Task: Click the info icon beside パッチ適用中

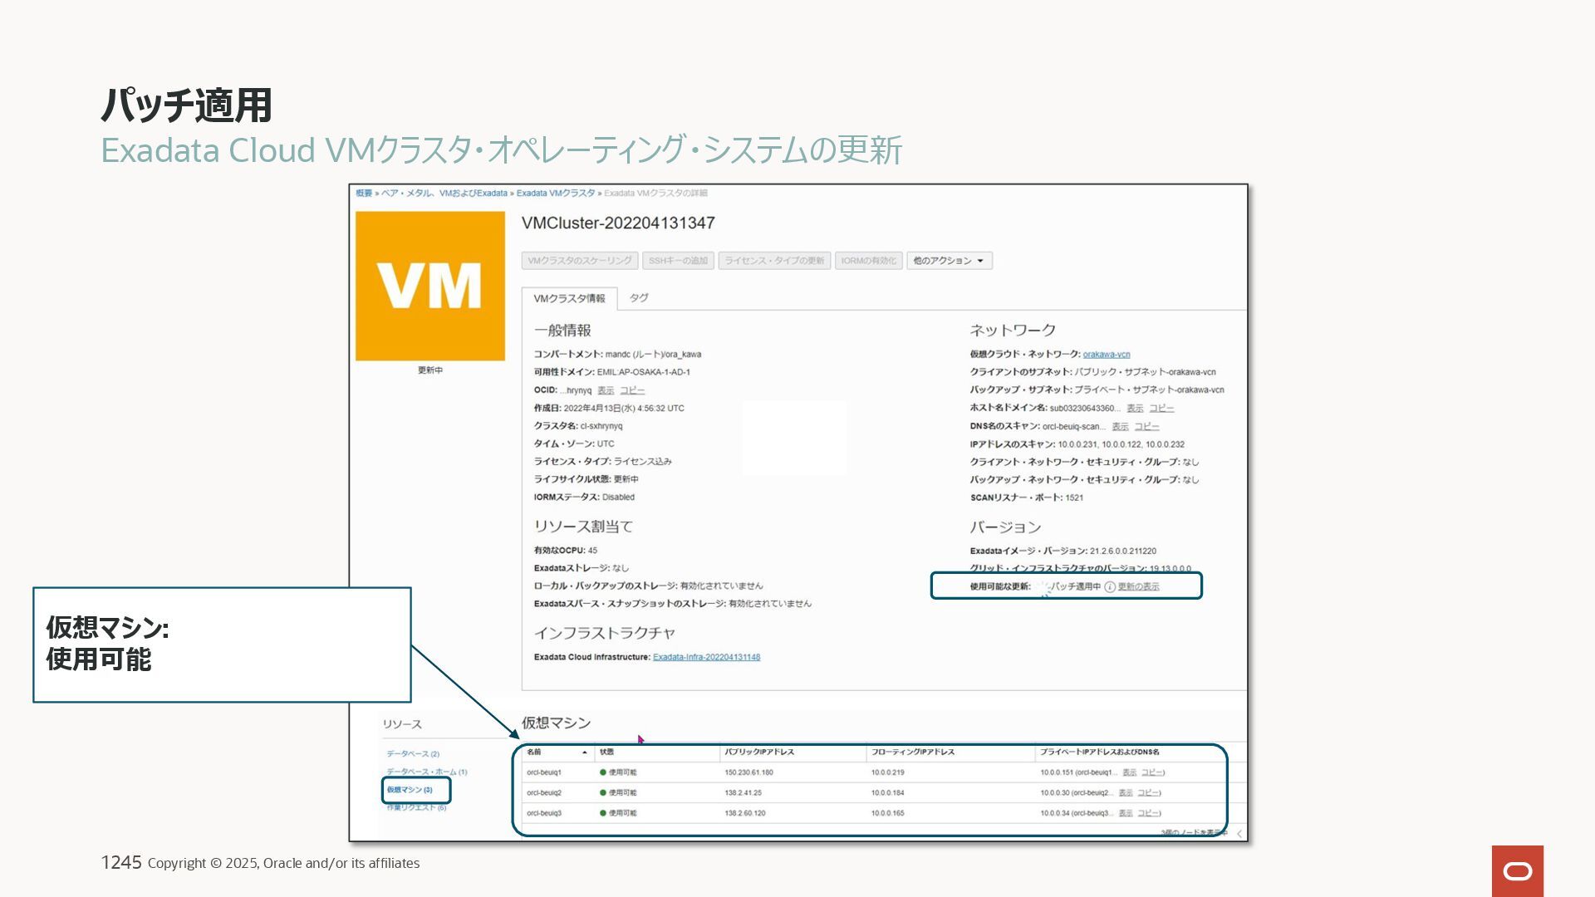Action: 1110,587
